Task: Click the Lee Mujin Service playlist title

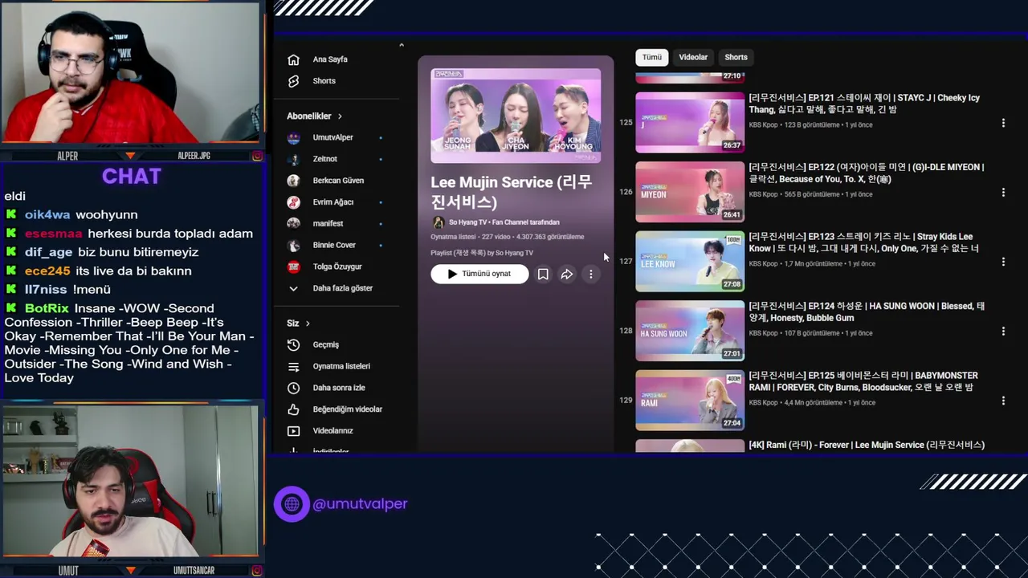Action: click(x=512, y=192)
